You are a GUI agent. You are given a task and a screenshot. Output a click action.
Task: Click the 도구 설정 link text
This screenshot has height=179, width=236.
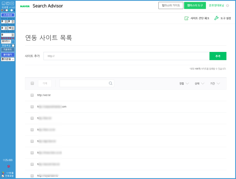226,18
